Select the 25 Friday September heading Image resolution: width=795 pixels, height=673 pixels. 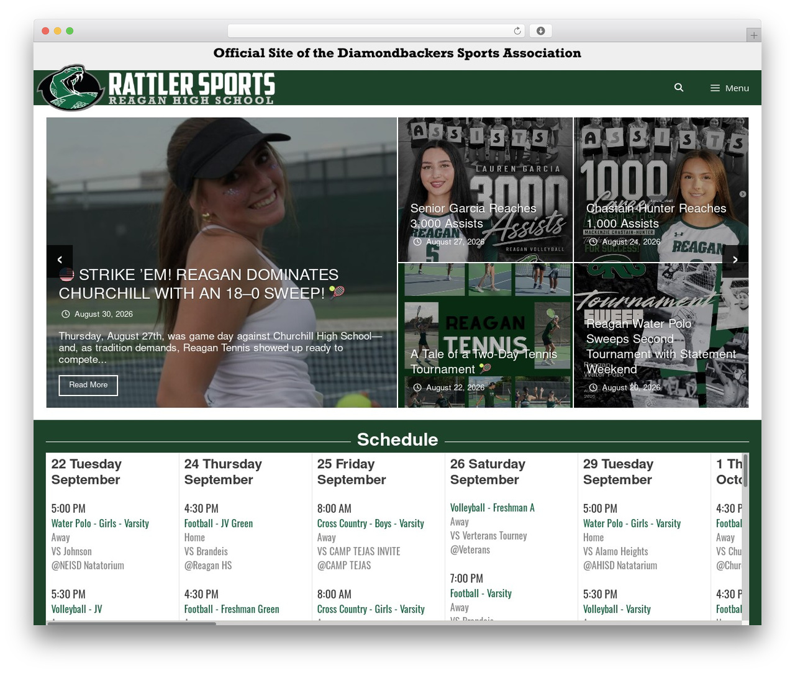coord(352,472)
